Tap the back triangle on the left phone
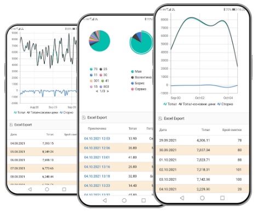The height and width of the screenshot is (212, 258). (30, 189)
